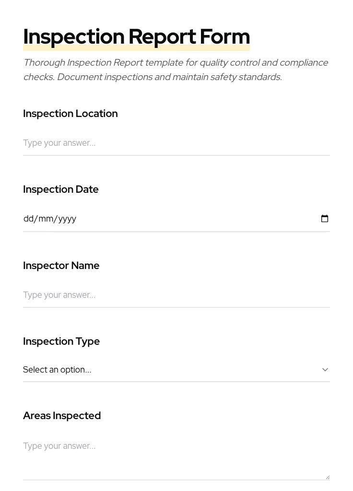The height and width of the screenshot is (491, 353).
Task: Click the italic form description text
Action: (176, 70)
